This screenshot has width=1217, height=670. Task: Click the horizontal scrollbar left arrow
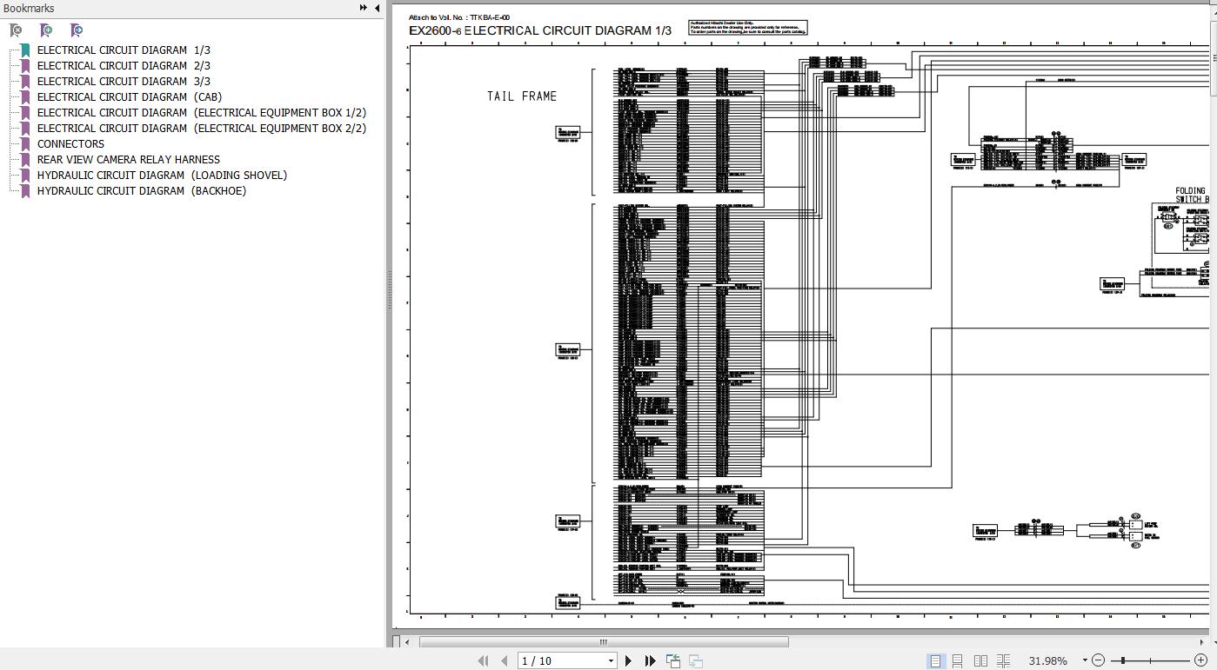(408, 642)
